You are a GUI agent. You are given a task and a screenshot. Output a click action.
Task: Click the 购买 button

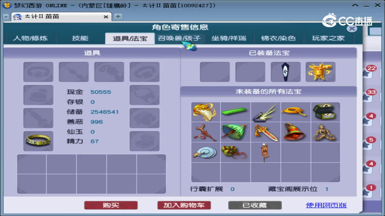pos(111,205)
